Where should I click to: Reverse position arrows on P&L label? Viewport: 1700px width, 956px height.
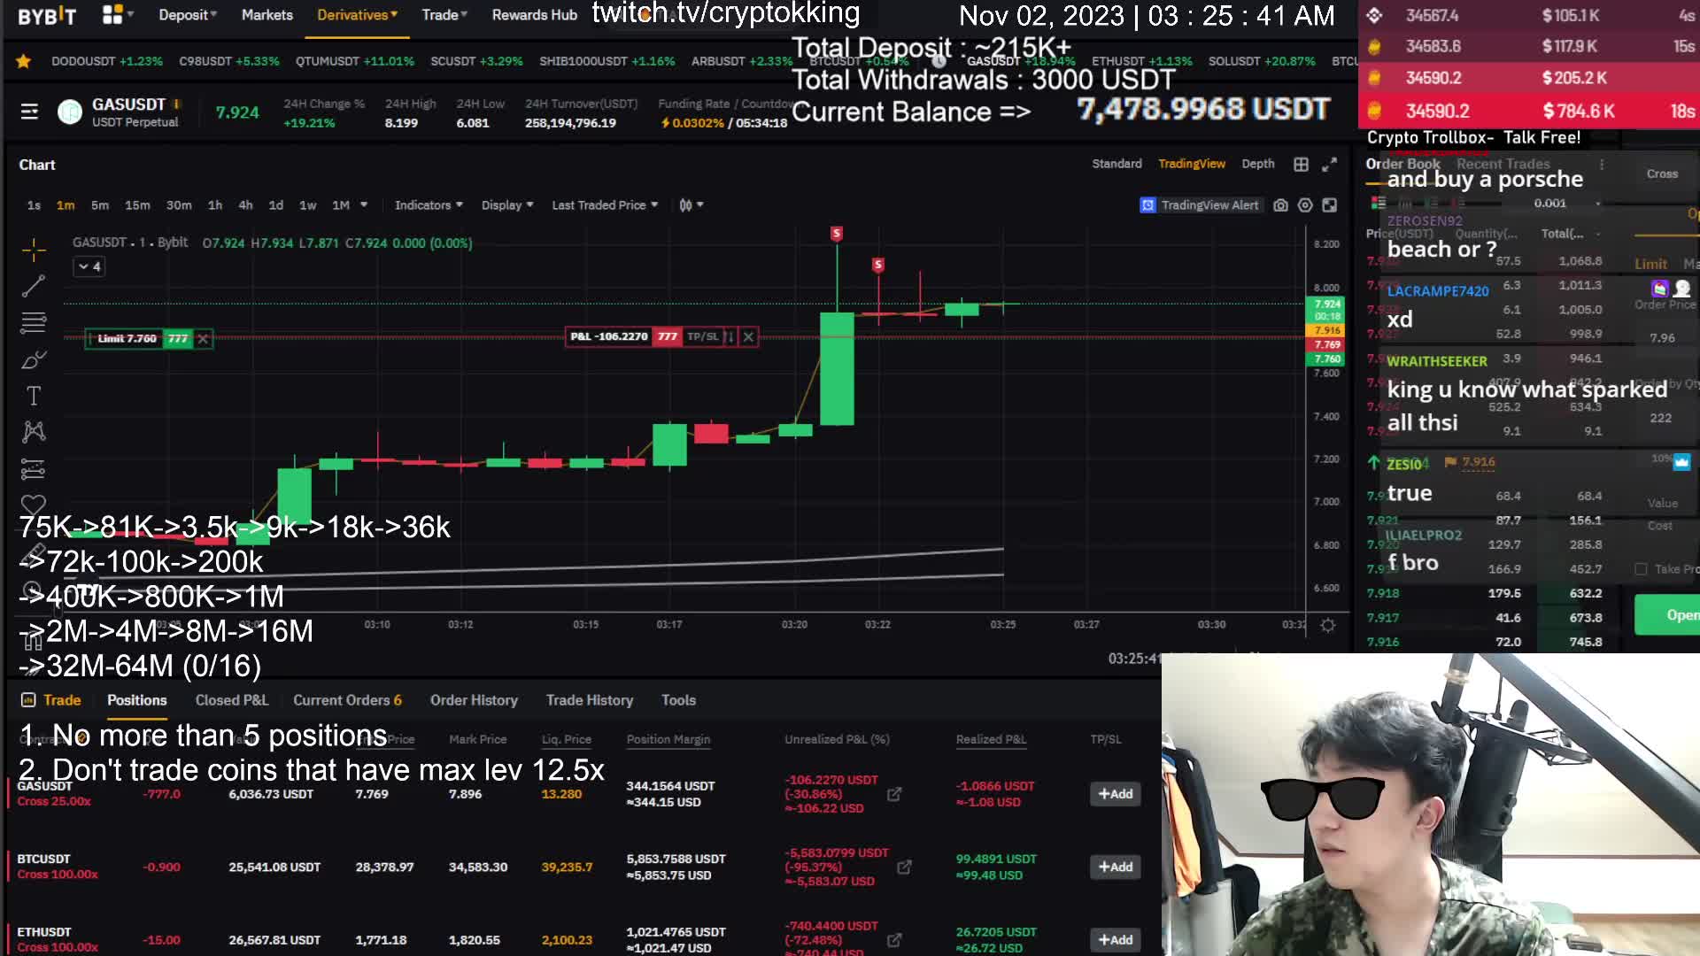(x=729, y=336)
